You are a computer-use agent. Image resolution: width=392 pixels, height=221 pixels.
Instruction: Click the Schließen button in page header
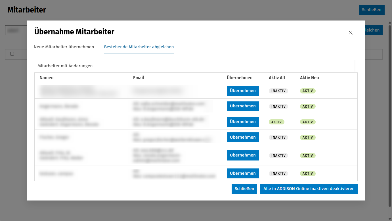pyautogui.click(x=372, y=10)
